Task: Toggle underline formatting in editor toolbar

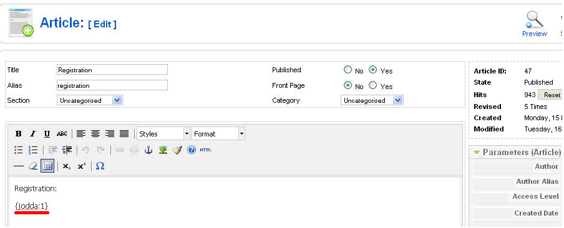Action: pos(47,134)
